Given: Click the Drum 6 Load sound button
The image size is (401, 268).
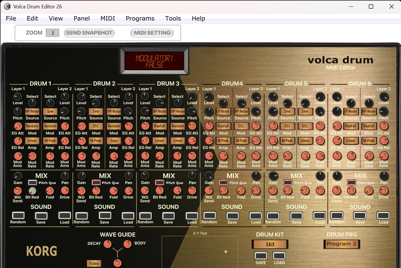Looking at the screenshot, I should [x=383, y=215].
